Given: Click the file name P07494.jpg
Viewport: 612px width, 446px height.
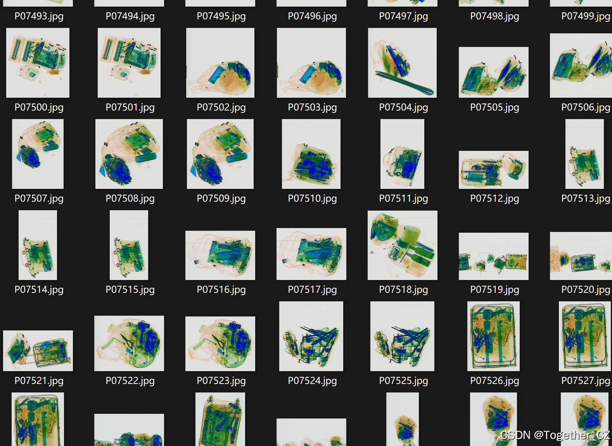Looking at the screenshot, I should [130, 16].
